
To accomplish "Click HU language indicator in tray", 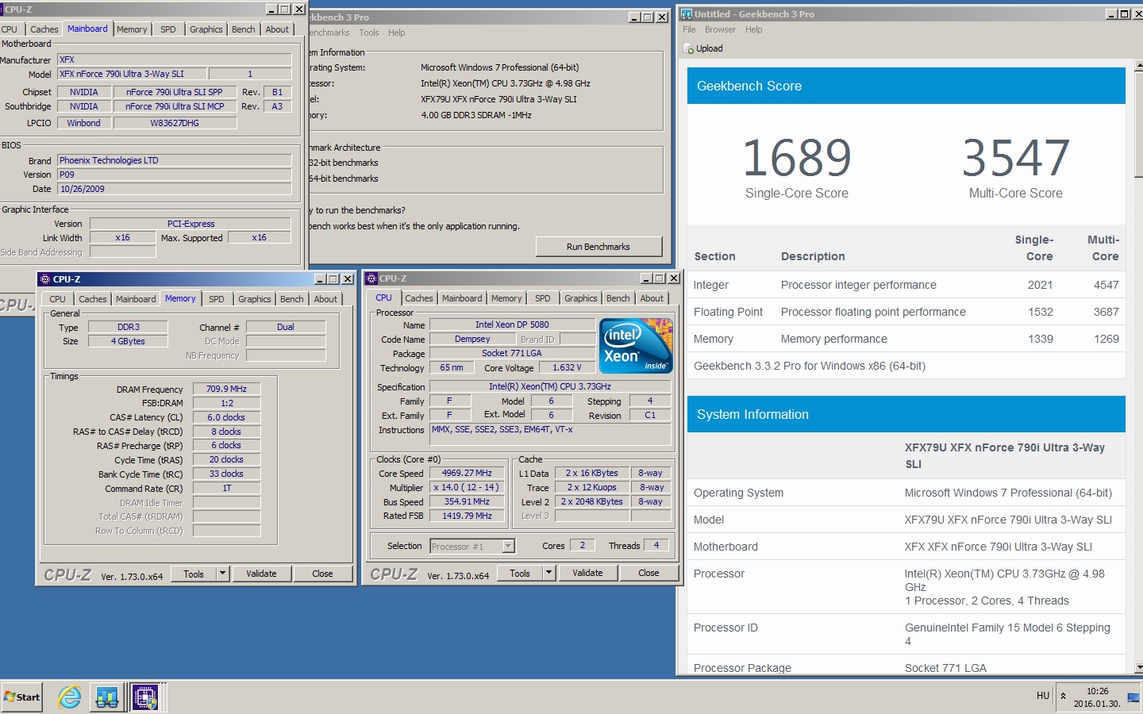I will 1043,696.
